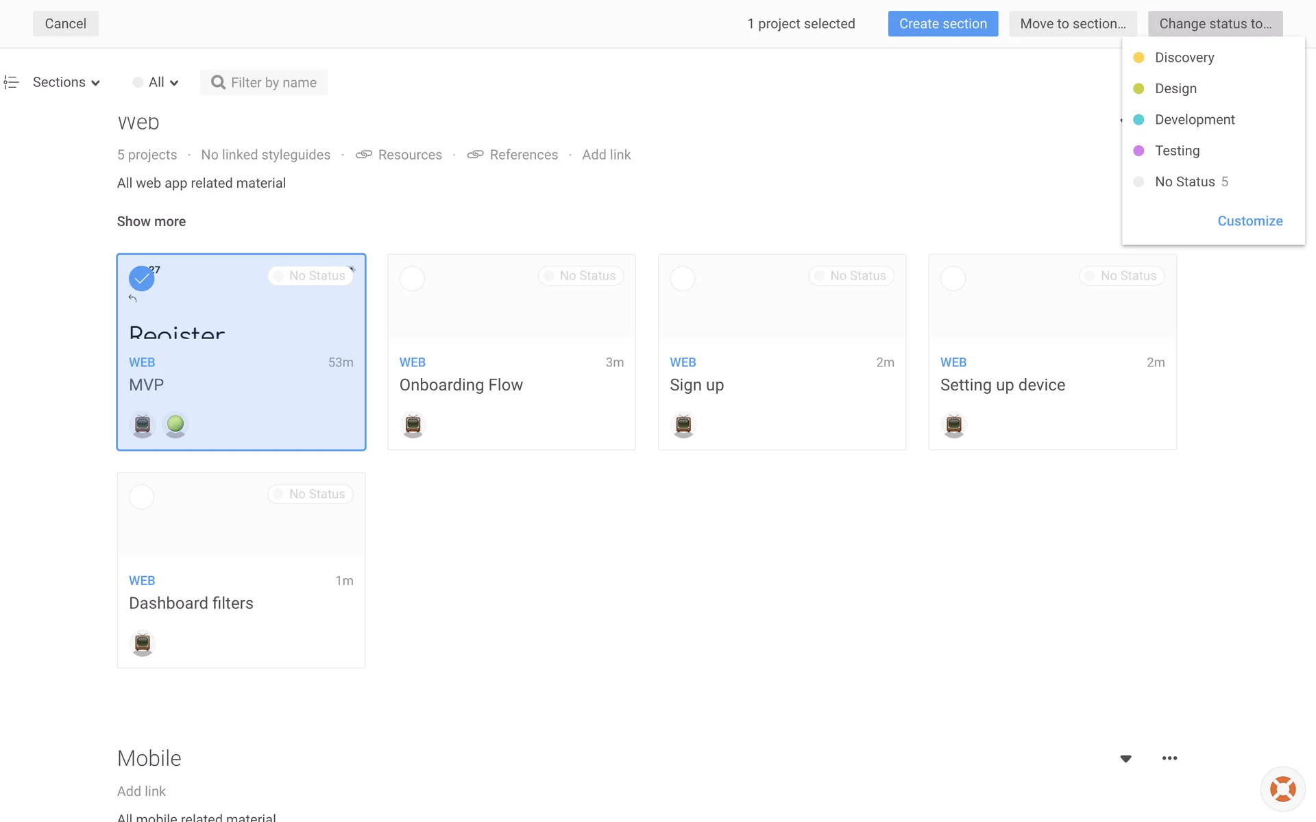The image size is (1316, 822).
Task: Click the Customize link in status menu
Action: click(1250, 221)
